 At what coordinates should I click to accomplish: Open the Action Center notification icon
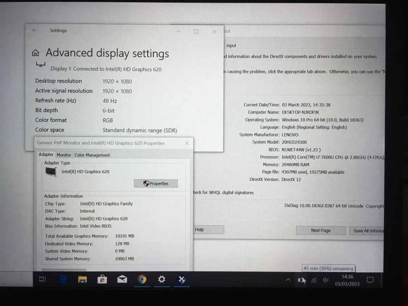coord(370,280)
